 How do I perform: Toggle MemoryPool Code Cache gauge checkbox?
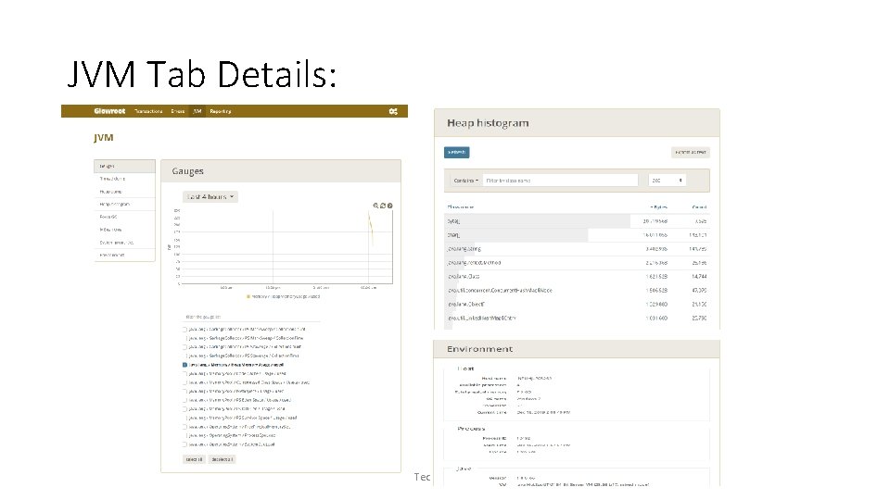pyautogui.click(x=185, y=373)
